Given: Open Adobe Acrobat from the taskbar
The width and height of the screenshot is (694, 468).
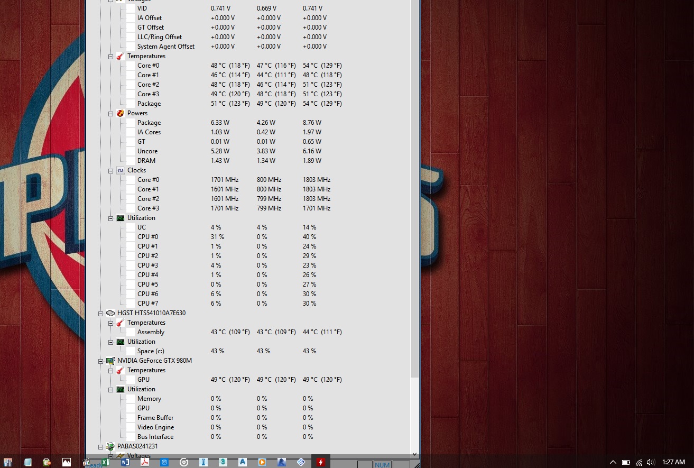Looking at the screenshot, I should click(x=145, y=462).
